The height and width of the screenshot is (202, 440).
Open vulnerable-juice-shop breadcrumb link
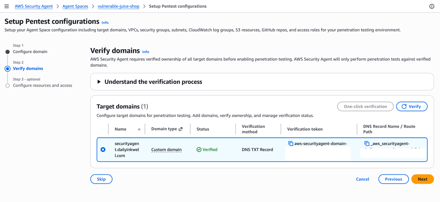point(120,6)
